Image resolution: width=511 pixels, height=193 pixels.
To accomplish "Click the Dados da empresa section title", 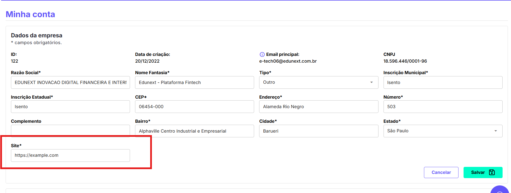I will coord(36,35).
